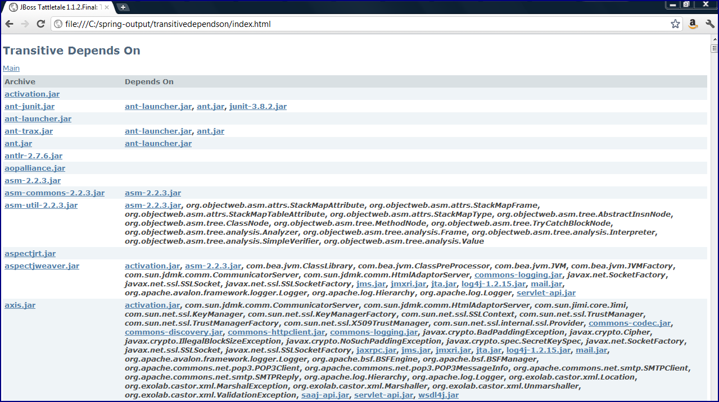
Task: Open axis.jar archive link
Action: coord(20,305)
